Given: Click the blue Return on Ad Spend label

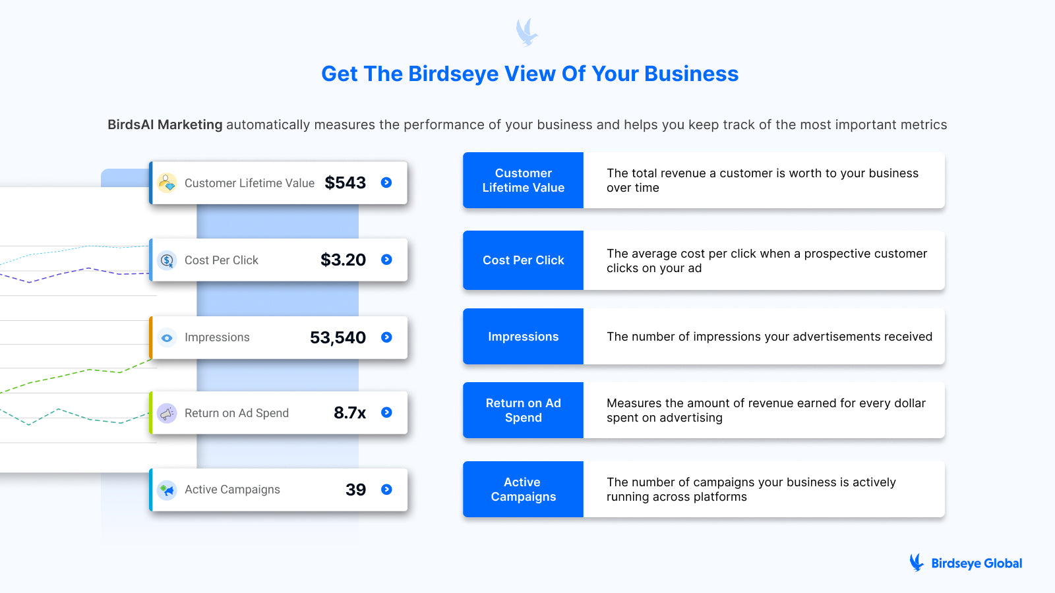Looking at the screenshot, I should [523, 410].
